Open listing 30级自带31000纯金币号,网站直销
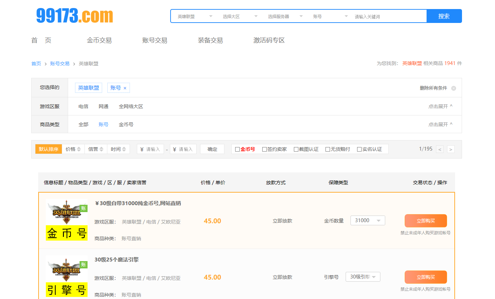The height and width of the screenshot is (299, 495). 138,203
